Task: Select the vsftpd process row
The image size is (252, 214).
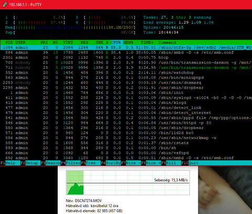Action: (126, 153)
